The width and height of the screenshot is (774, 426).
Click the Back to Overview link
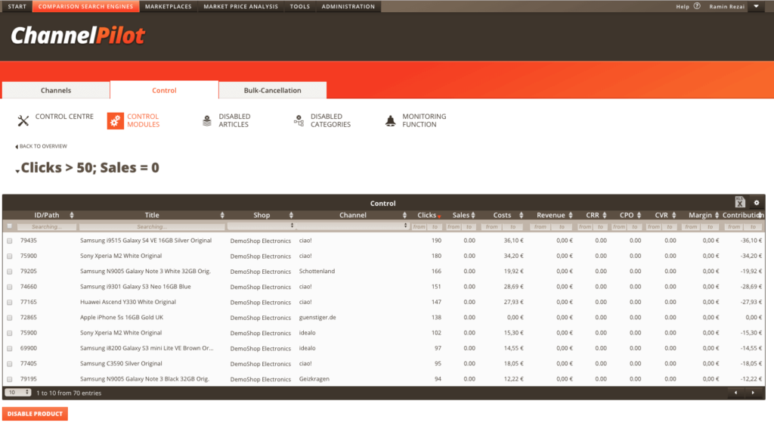pos(42,146)
